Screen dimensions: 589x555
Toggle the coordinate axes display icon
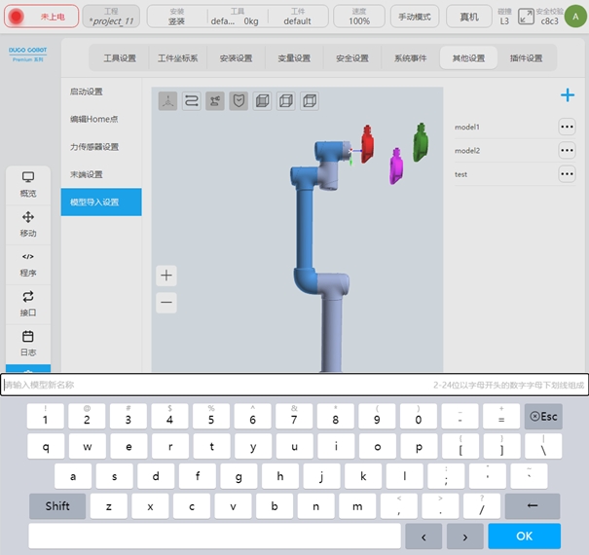point(167,100)
